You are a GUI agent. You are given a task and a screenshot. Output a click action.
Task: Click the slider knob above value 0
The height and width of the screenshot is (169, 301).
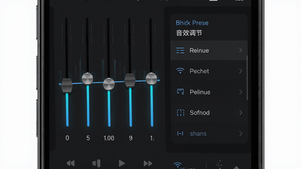67,86
